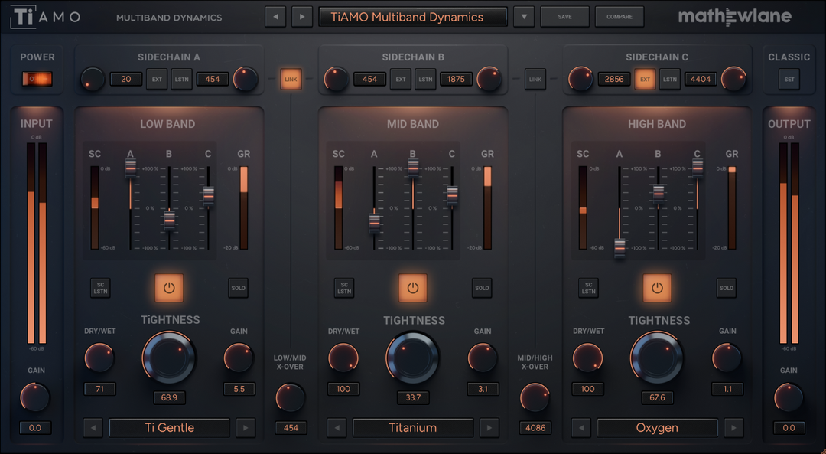Click Sidechain C high frequency field 4404

click(x=701, y=79)
